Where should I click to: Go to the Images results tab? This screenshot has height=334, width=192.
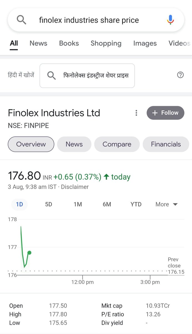145,43
